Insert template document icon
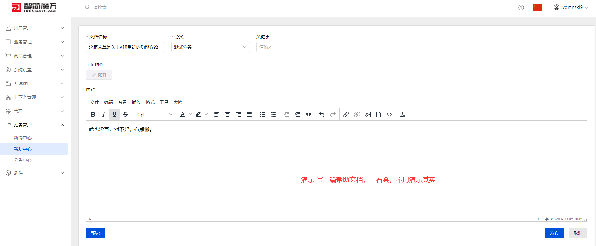 coord(378,114)
